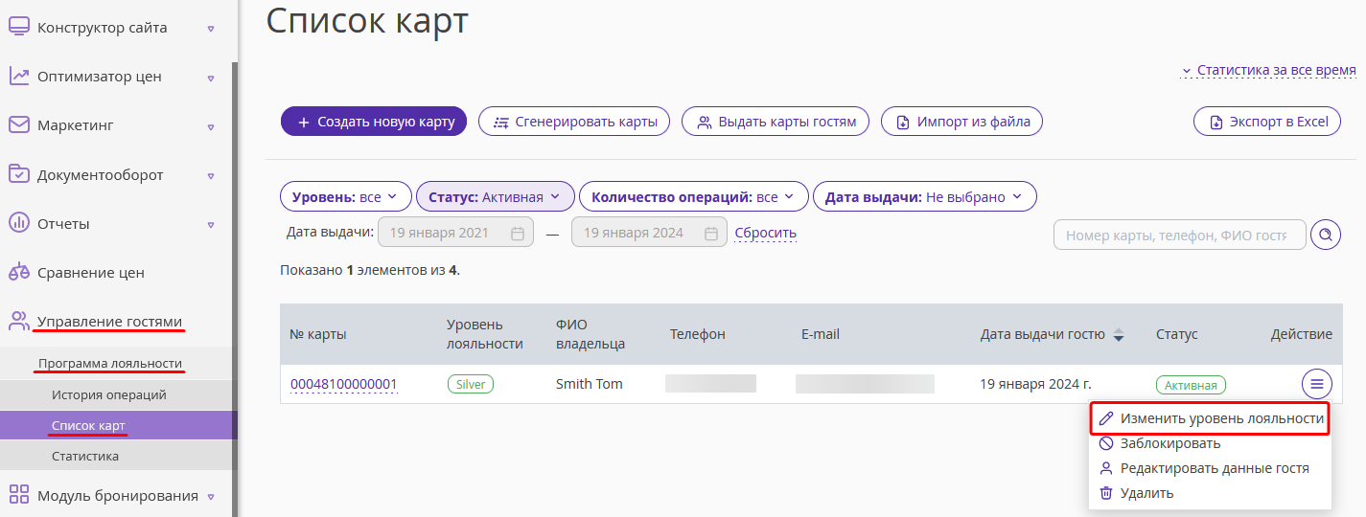Click the Модуль бронирования grid icon
The image size is (1366, 517).
click(19, 495)
